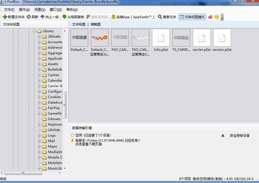The width and height of the screenshot is (259, 183).
Task: Open the 帮助(H) menu
Action: tap(72, 10)
